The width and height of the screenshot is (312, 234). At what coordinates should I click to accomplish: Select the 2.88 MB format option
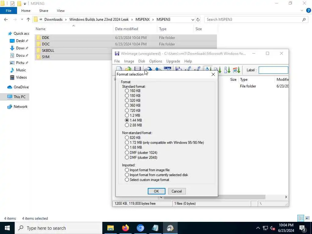click(x=133, y=125)
